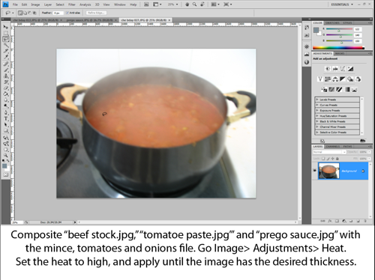Toggle Background layer visibility eye

(x=315, y=171)
